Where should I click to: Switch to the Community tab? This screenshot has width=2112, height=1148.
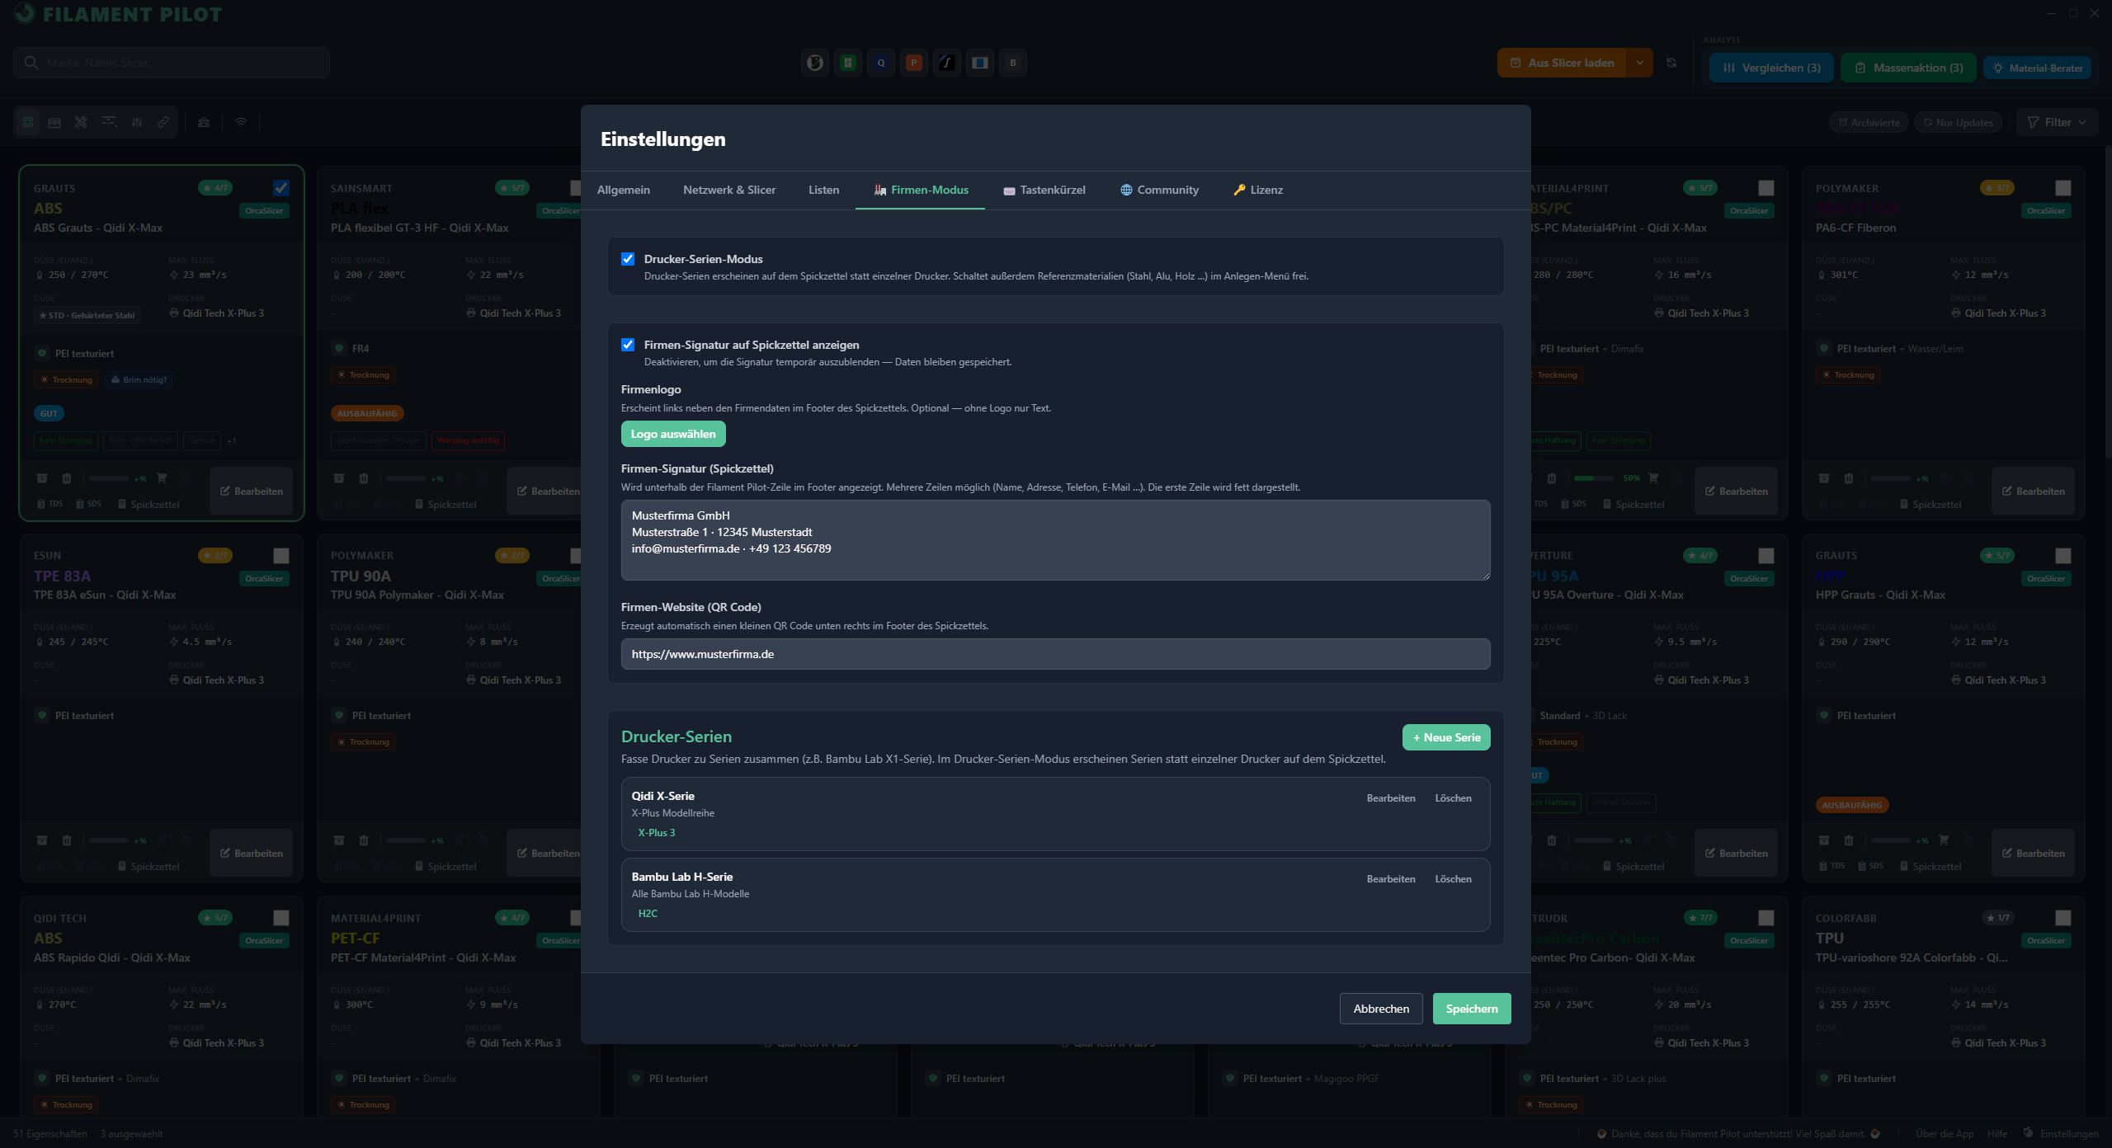coord(1159,190)
